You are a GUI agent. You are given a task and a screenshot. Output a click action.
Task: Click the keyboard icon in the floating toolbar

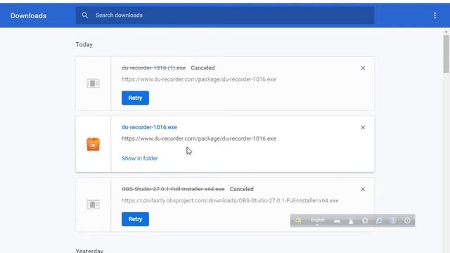(x=337, y=221)
